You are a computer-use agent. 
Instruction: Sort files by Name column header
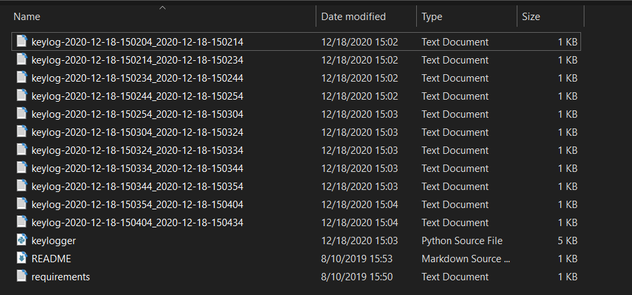(x=27, y=16)
